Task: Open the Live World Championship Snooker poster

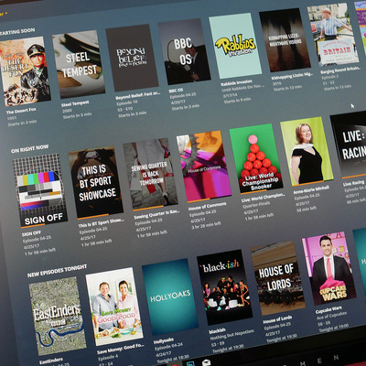Action: pos(256,158)
